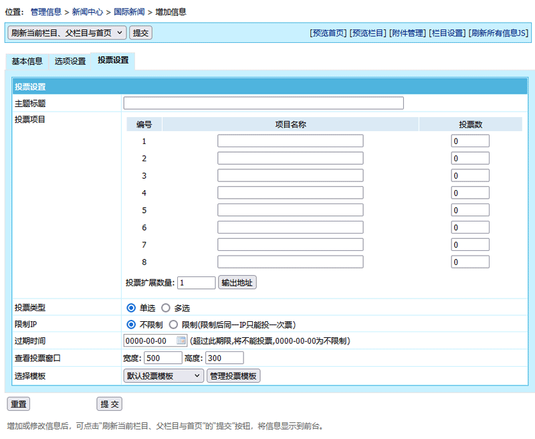Screen dimensions: 535x439
Task: Click the bottom 提 交 submit button
Action: pyautogui.click(x=110, y=404)
